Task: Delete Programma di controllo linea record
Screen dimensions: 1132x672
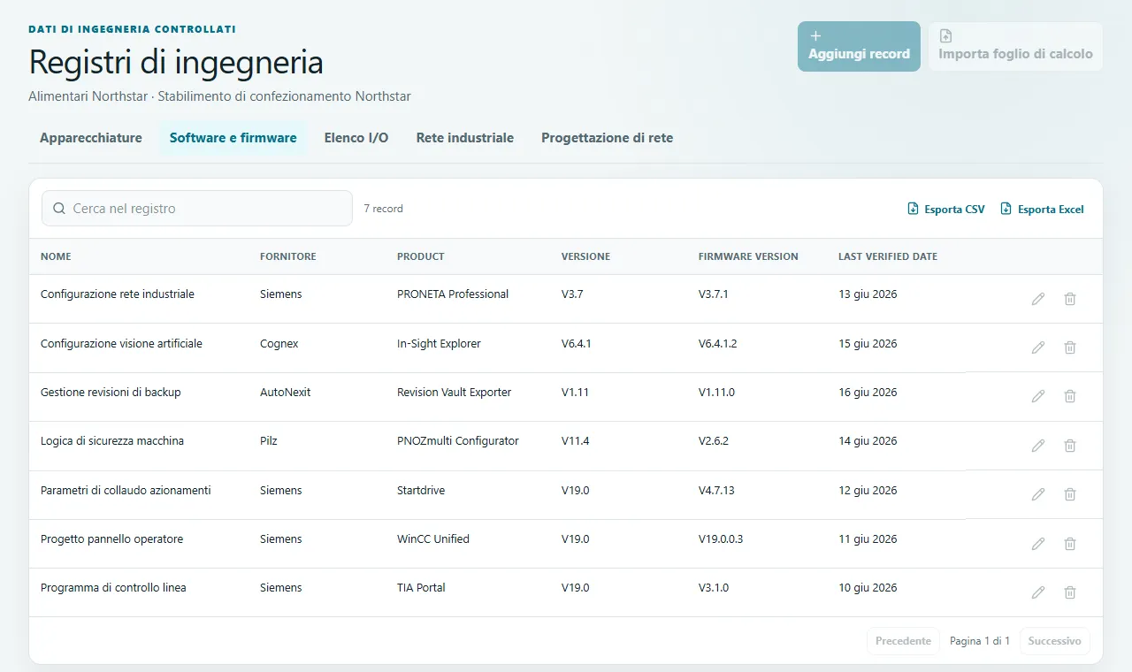Action: pyautogui.click(x=1070, y=592)
